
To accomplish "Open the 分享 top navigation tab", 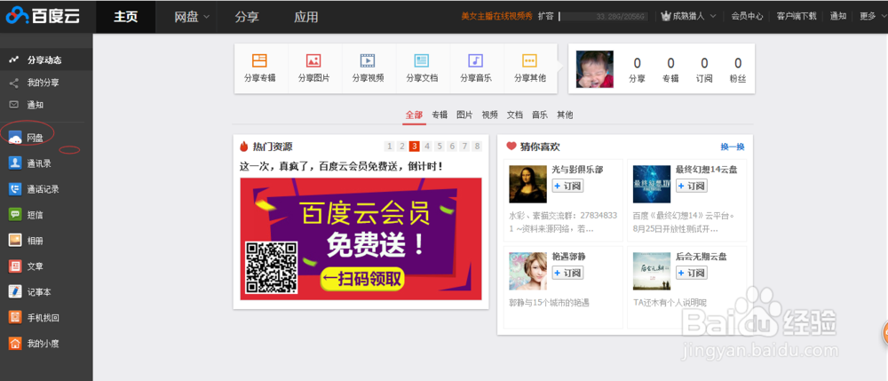I will pos(247,17).
